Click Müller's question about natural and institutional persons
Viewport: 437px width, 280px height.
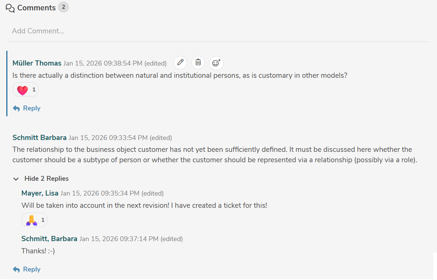(180, 76)
